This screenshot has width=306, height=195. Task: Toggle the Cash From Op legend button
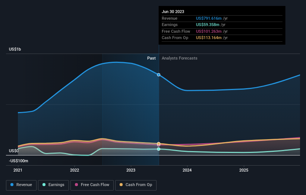click(136, 185)
